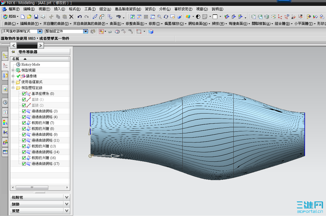The width and height of the screenshot is (326, 216).
Task: Select the Zoom magnifier tool
Action: 159,17
